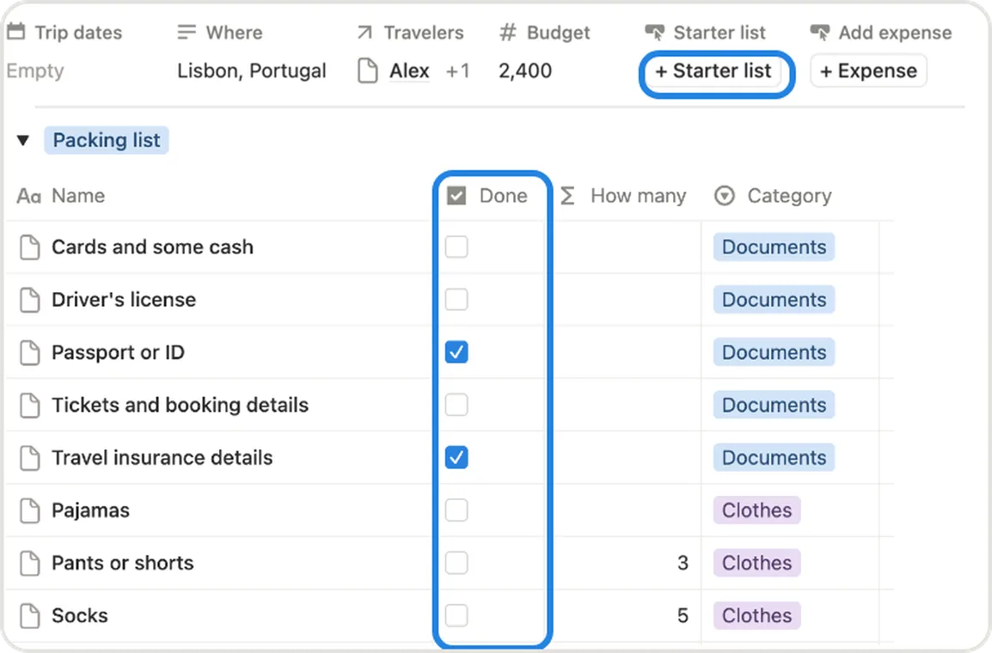Open Documents tag for Travel insurance details
Image resolution: width=992 pixels, height=653 pixels.
pos(774,458)
